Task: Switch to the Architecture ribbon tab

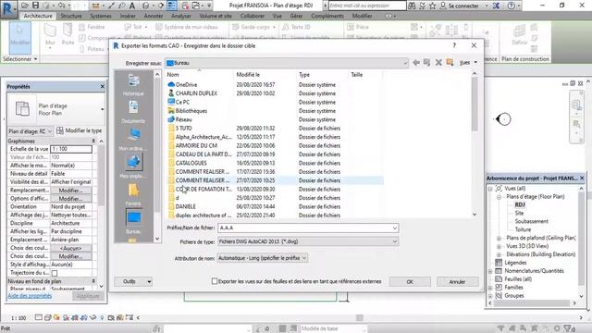Action: click(x=38, y=16)
